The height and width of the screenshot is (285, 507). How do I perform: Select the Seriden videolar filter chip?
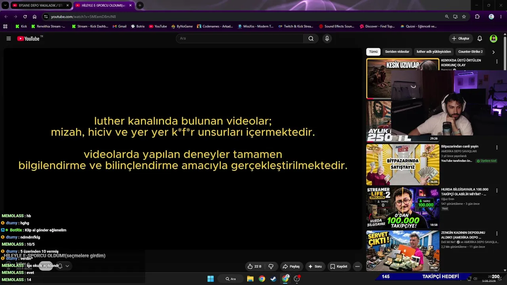click(x=397, y=52)
